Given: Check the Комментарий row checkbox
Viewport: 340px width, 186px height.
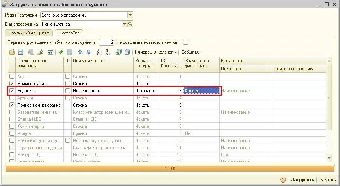Looking at the screenshot, I should tap(12, 126).
